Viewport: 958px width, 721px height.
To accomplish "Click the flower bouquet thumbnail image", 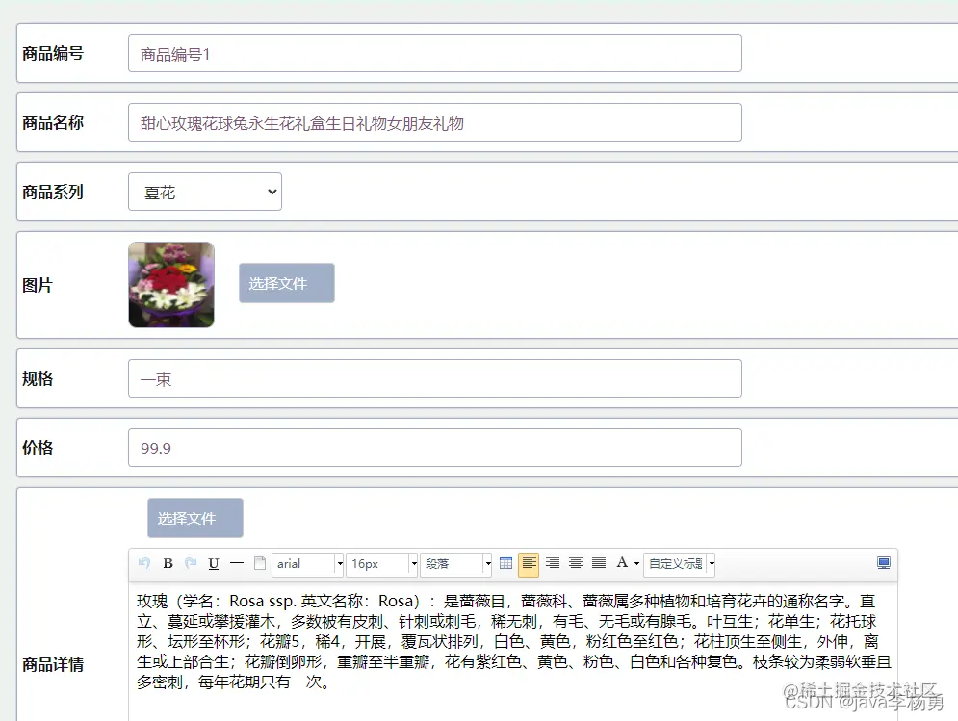I will [x=171, y=285].
